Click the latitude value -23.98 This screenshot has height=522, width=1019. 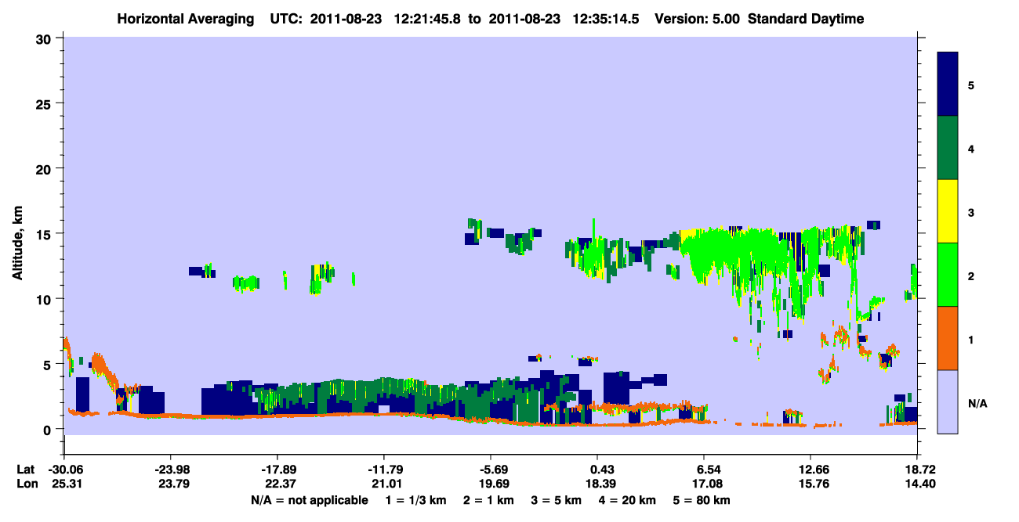tap(170, 470)
